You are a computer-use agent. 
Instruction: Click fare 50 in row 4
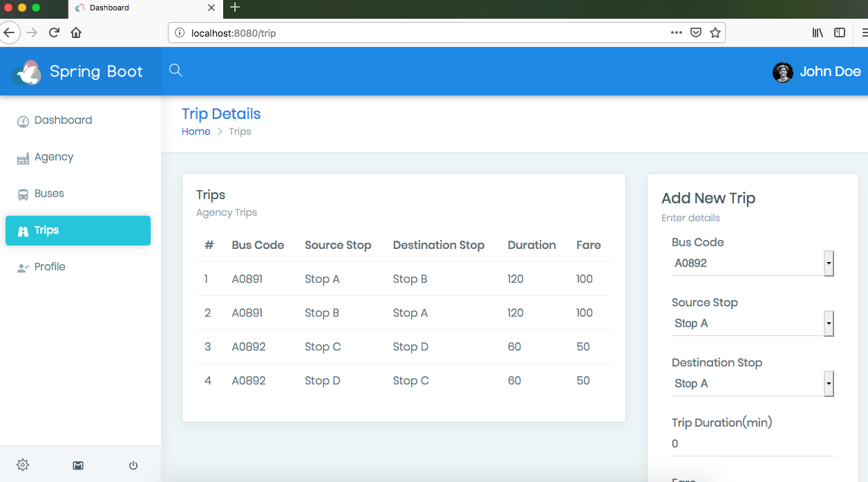583,381
